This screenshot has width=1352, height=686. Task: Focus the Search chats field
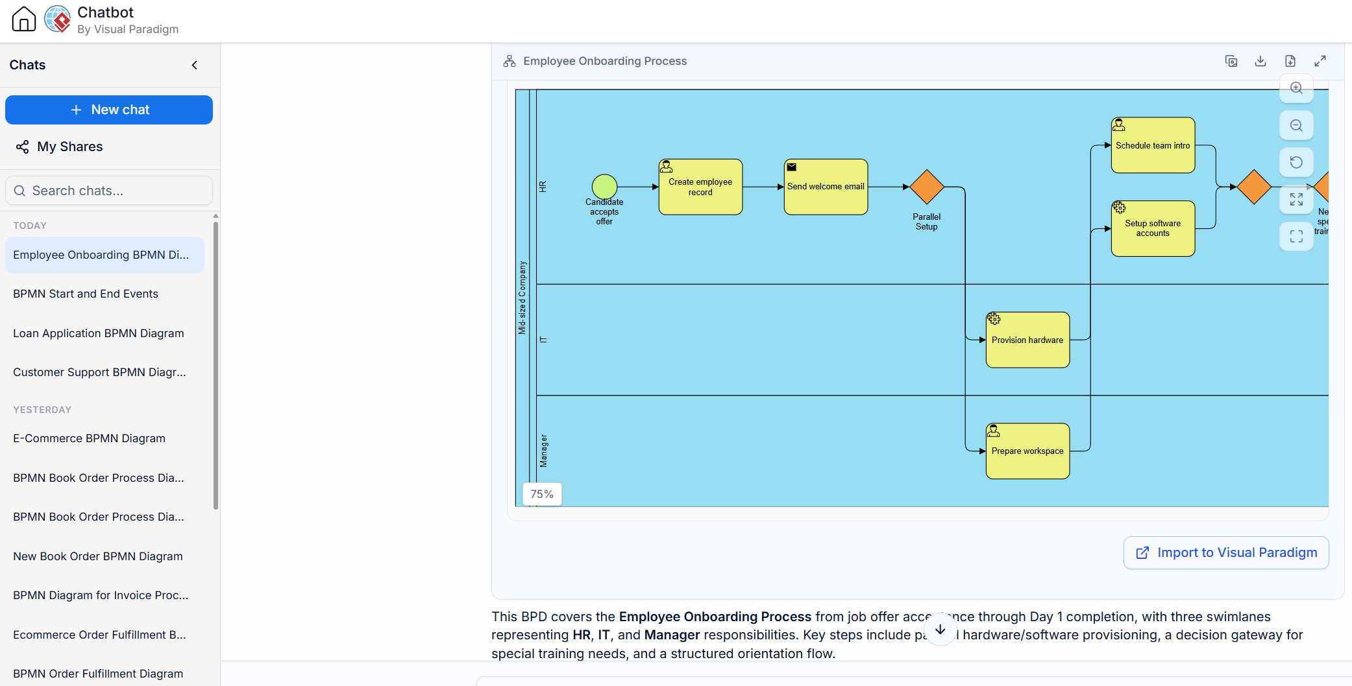click(109, 191)
